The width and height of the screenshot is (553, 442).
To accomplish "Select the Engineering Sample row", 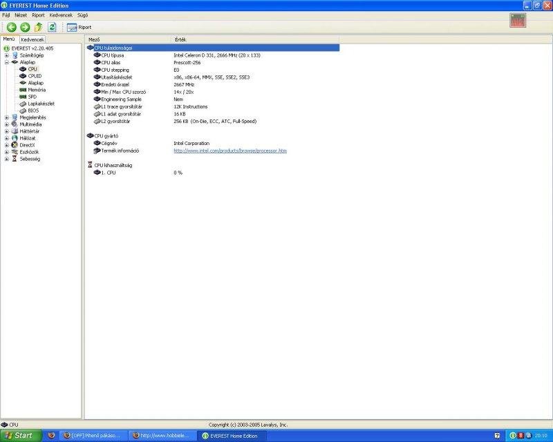I will [213, 99].
